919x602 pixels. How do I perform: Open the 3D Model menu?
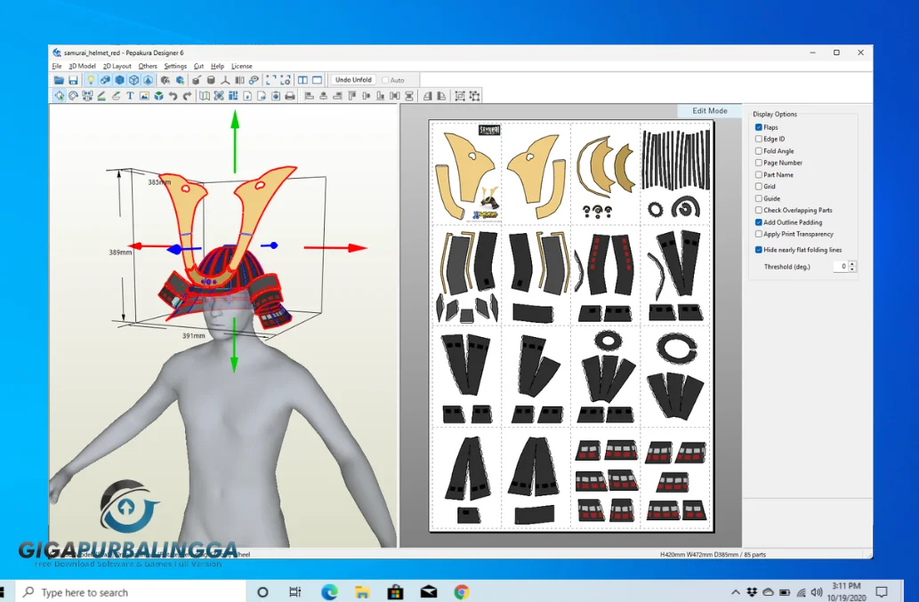(x=82, y=66)
